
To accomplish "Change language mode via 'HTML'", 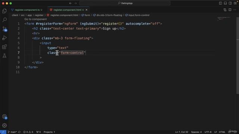I will click(x=222, y=132).
